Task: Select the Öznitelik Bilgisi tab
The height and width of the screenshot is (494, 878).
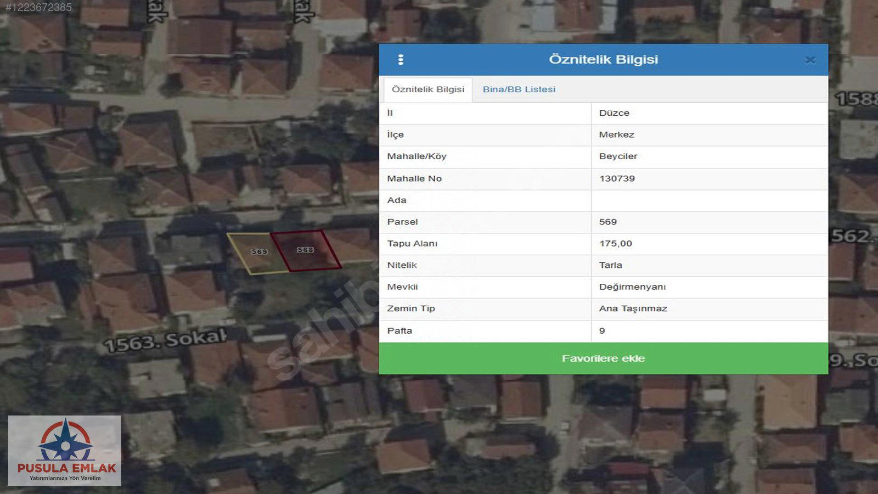Action: (x=428, y=89)
